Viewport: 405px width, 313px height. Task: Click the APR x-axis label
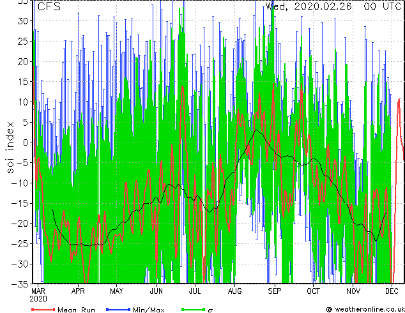coord(78,291)
